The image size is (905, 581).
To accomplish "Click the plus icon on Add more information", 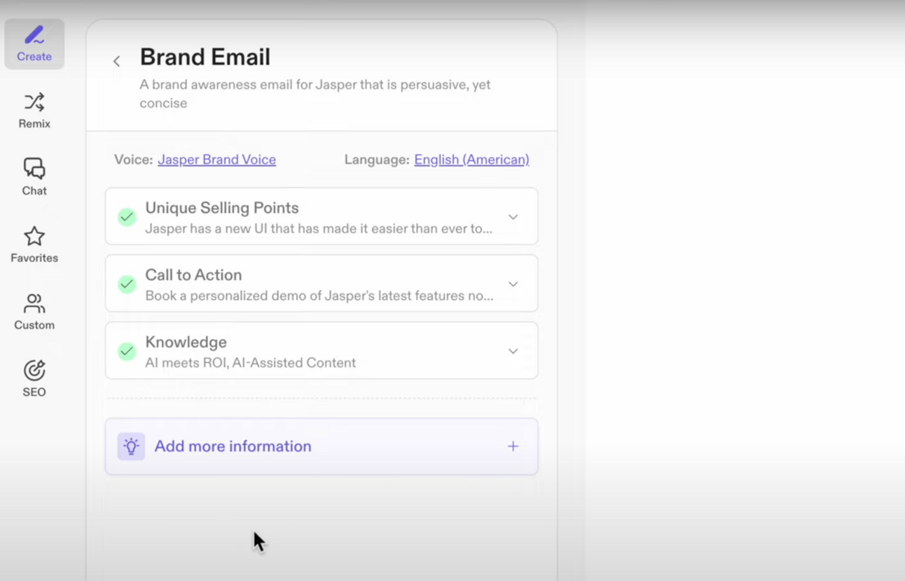I will click(513, 447).
